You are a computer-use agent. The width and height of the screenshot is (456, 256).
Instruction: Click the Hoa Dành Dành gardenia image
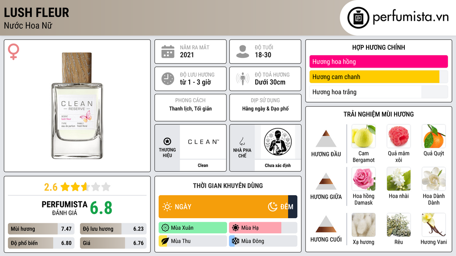(434, 179)
